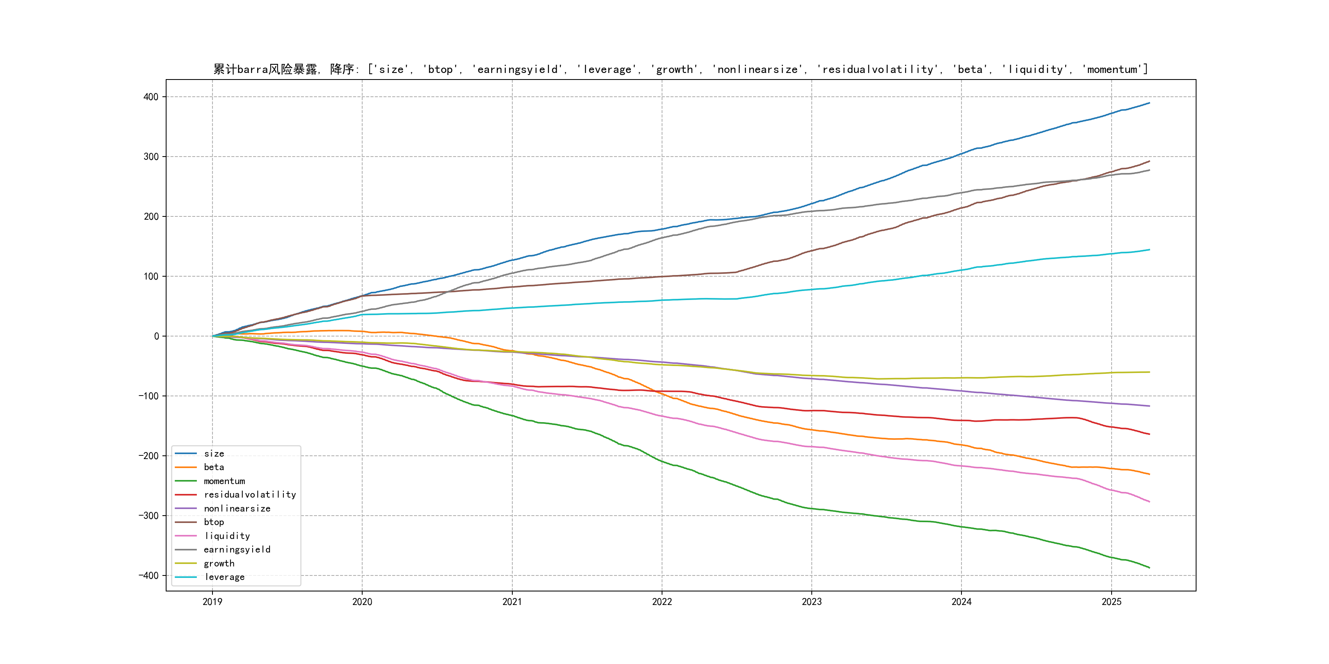This screenshot has width=1329, height=664.
Task: Click the 0 y-axis tick label
Action: pos(156,336)
